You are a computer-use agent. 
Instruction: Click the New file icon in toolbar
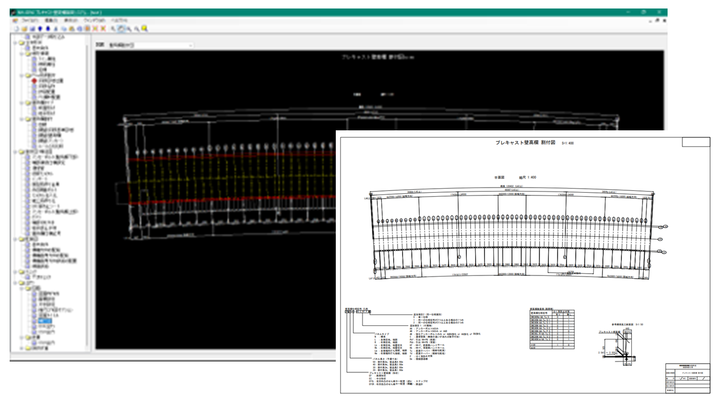[x=16, y=28]
